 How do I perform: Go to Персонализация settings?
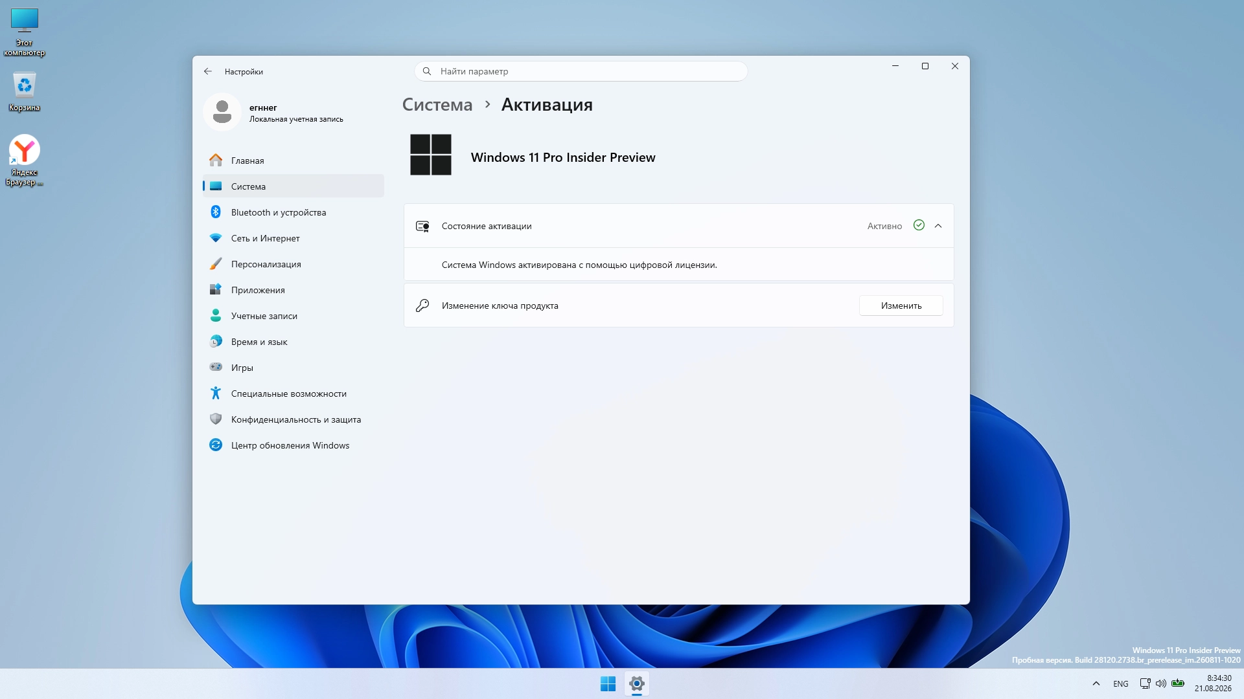click(x=294, y=264)
